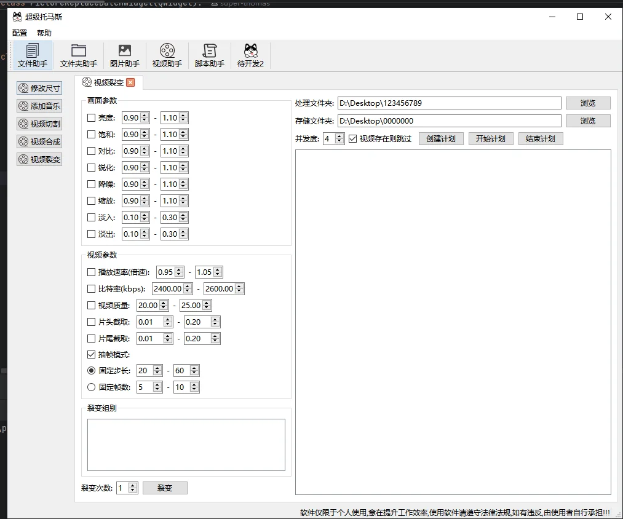Click the 创建计划 button
The image size is (623, 519).
click(x=441, y=139)
